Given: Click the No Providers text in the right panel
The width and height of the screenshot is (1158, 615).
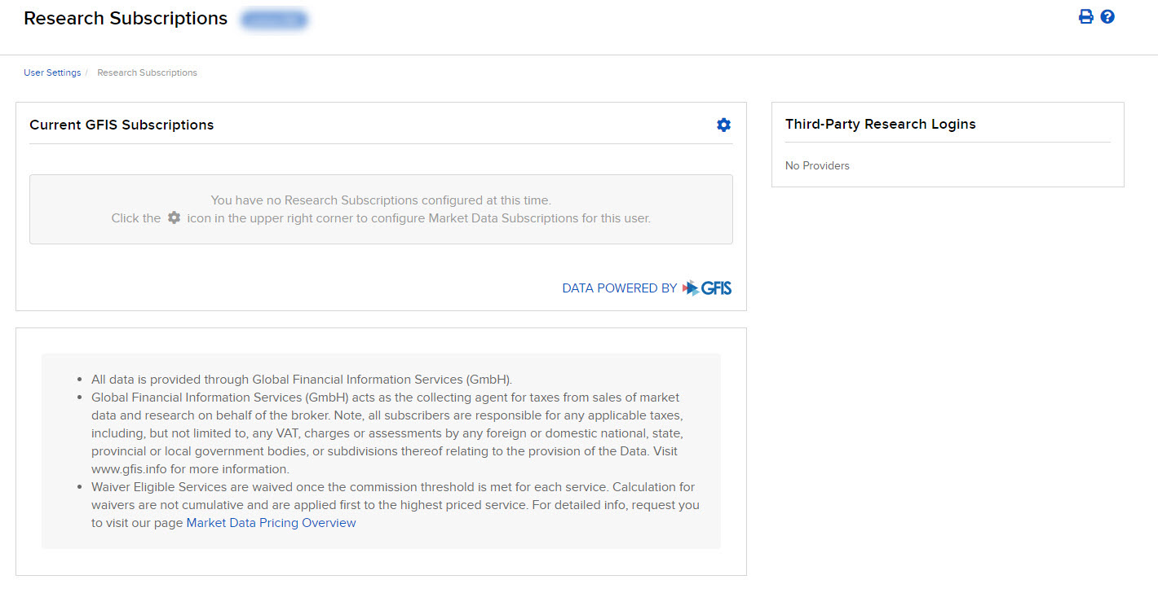Looking at the screenshot, I should click(817, 165).
